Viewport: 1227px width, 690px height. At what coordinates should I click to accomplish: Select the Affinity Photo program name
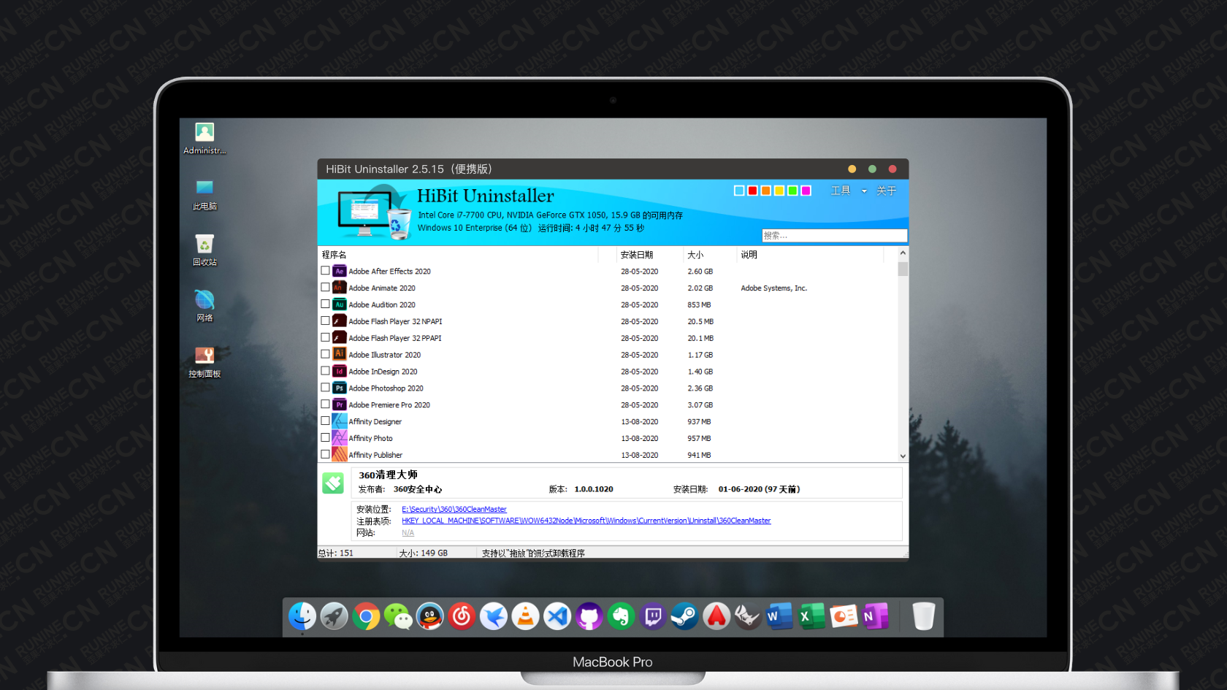click(x=370, y=438)
